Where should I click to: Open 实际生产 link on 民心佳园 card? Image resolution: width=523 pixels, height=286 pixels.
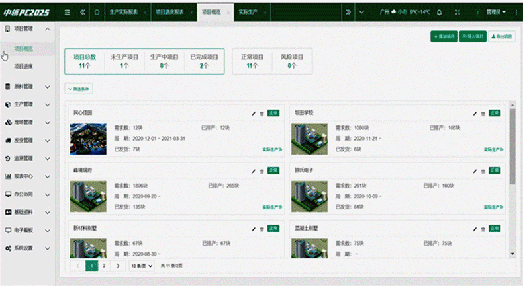271,150
